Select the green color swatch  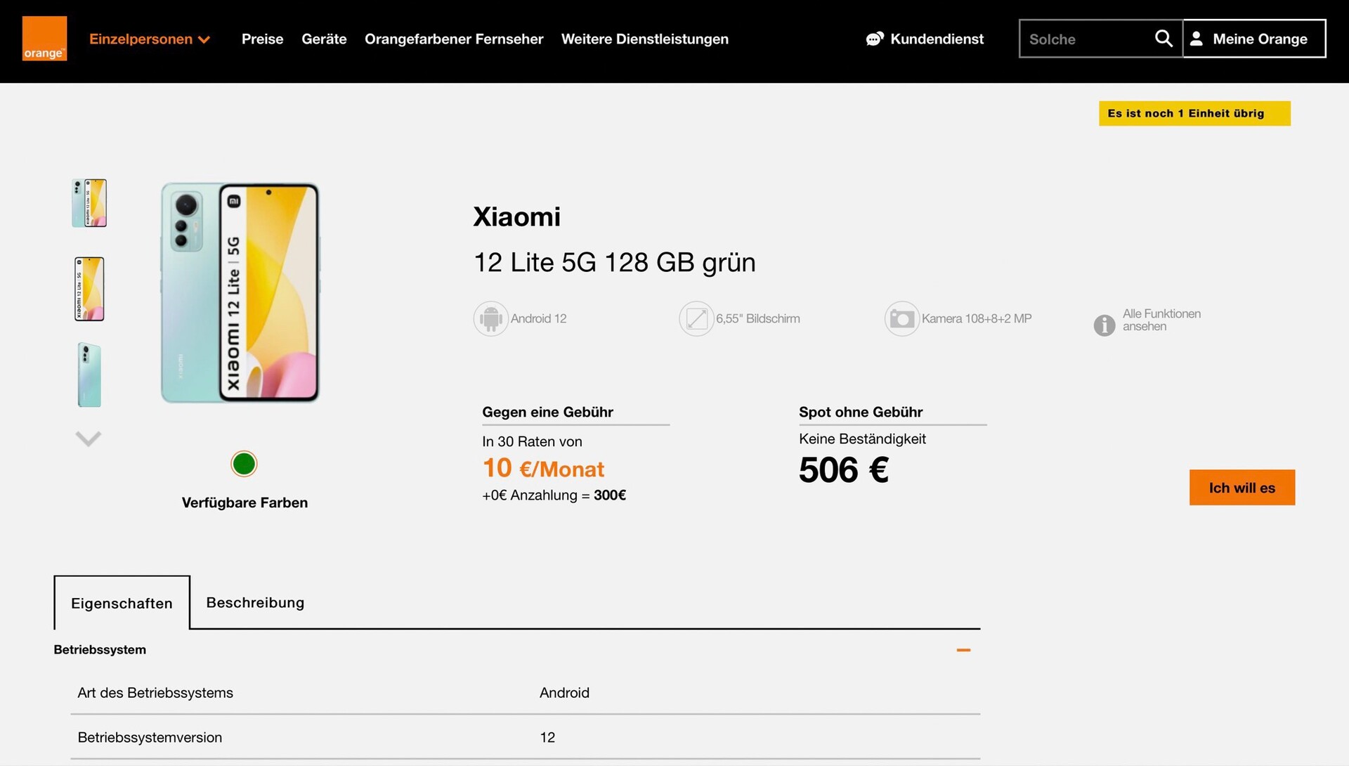[x=244, y=464]
